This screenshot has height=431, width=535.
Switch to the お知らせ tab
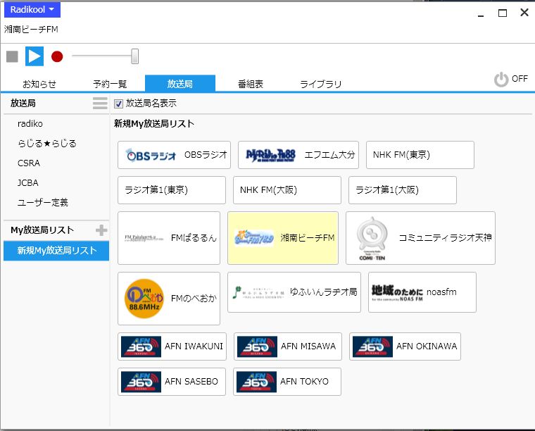point(39,84)
